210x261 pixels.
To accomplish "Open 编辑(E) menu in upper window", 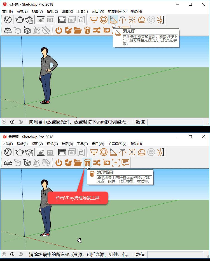I will click(x=22, y=11).
